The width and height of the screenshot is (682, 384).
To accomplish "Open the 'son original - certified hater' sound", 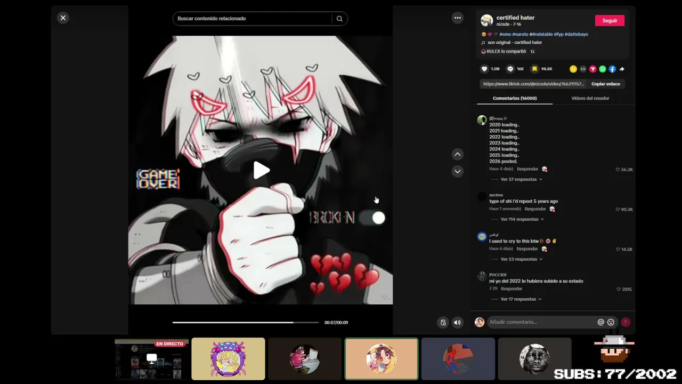I will [515, 43].
